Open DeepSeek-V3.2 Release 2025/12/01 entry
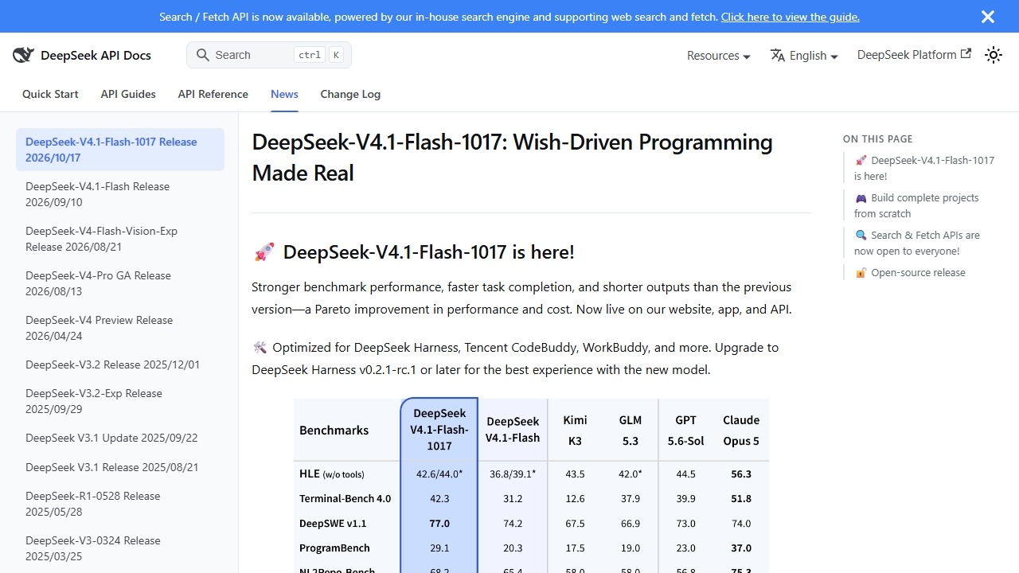The image size is (1019, 573). (120, 364)
